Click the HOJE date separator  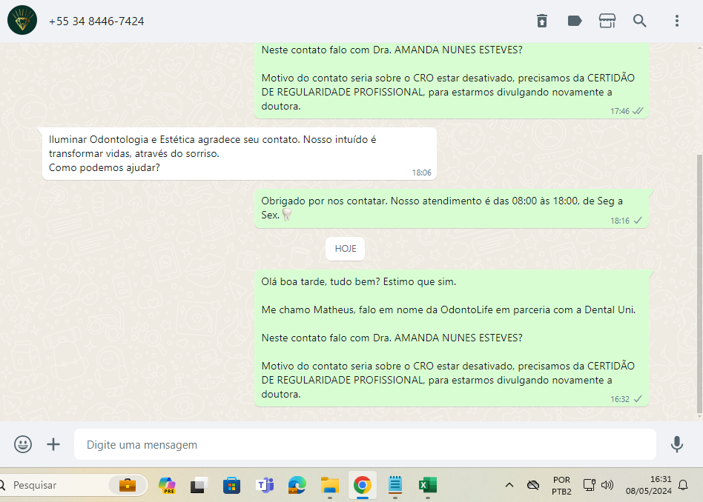(x=346, y=249)
